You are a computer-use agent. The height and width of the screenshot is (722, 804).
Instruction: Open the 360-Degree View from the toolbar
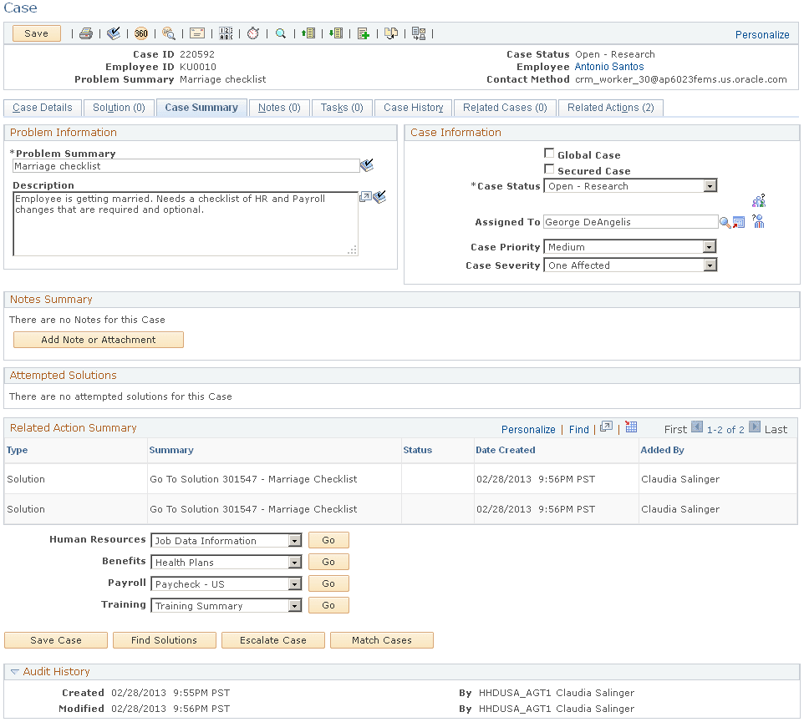tap(140, 33)
